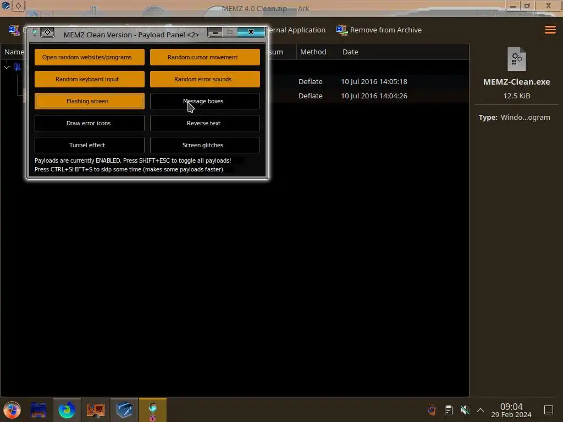Open the file manager taskbar icon
The image size is (563, 422).
click(38, 410)
